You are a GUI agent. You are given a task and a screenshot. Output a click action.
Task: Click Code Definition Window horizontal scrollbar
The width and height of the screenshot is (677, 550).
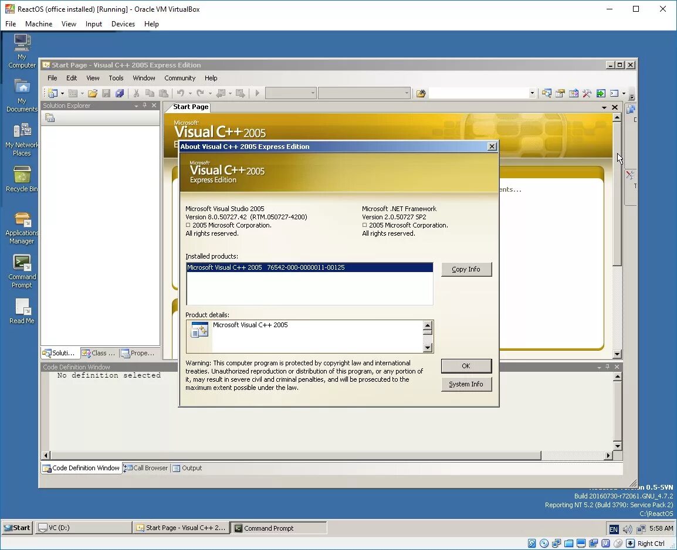tap(296, 456)
